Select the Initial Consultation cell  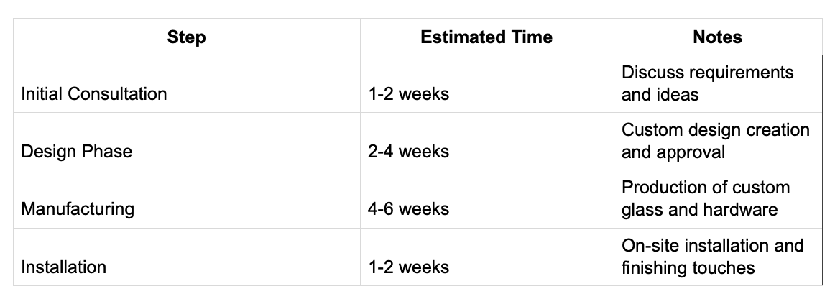click(94, 94)
